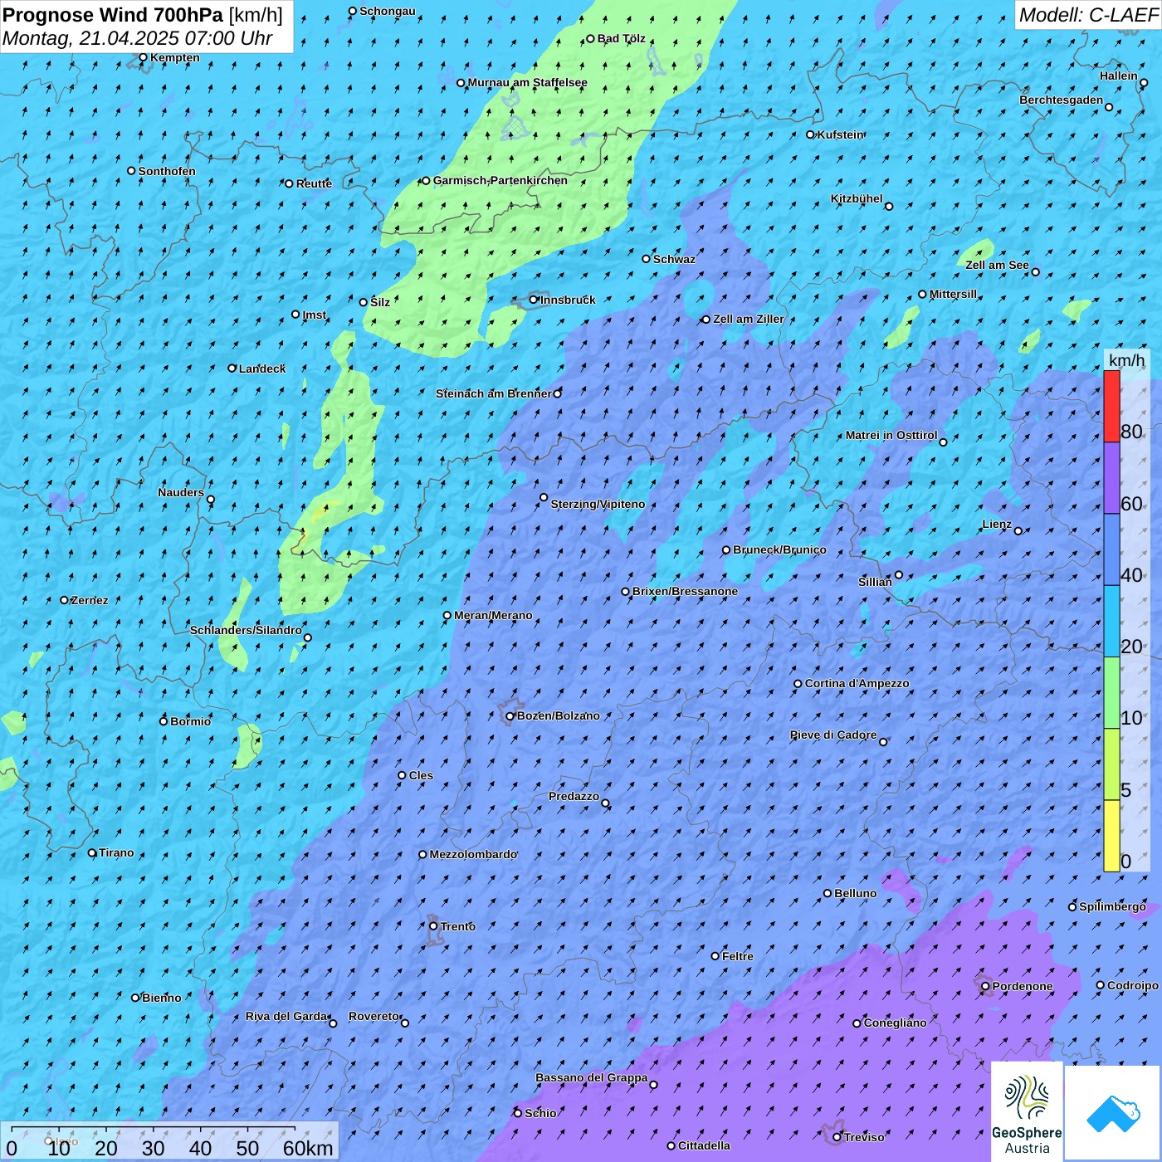
Task: Select the red 80+ km/h legend color
Action: tap(1111, 406)
